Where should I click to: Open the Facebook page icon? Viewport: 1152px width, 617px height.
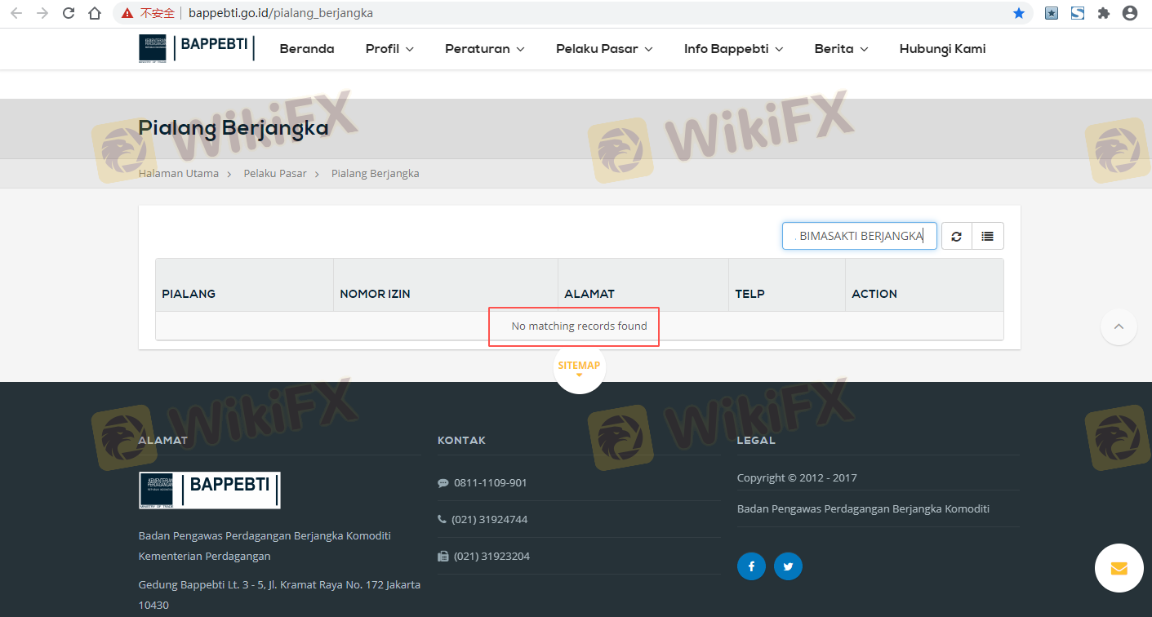(751, 566)
